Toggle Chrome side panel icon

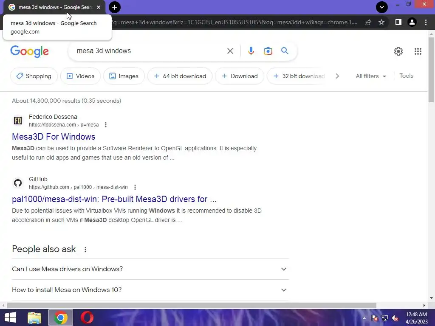[398, 22]
